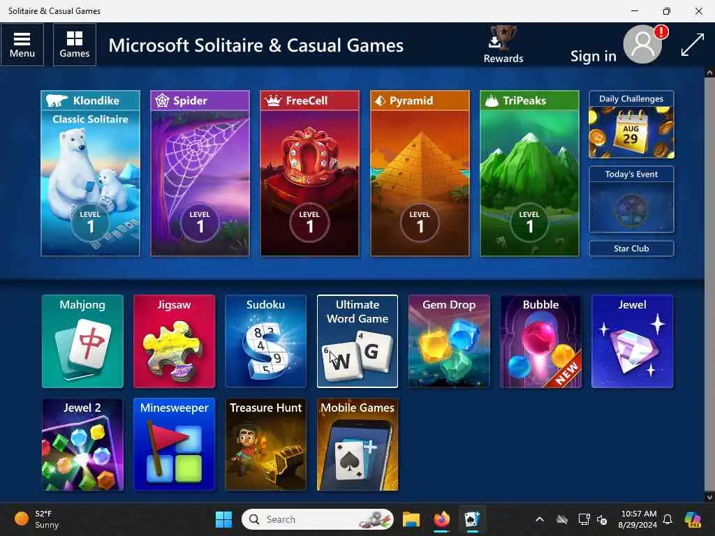Image resolution: width=715 pixels, height=536 pixels.
Task: Open the Rewards trophy icon
Action: pyautogui.click(x=503, y=44)
